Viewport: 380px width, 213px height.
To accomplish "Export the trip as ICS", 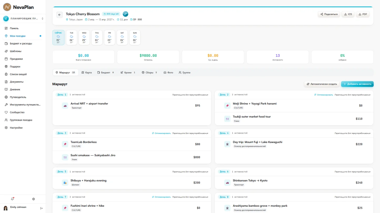I will click(348, 14).
